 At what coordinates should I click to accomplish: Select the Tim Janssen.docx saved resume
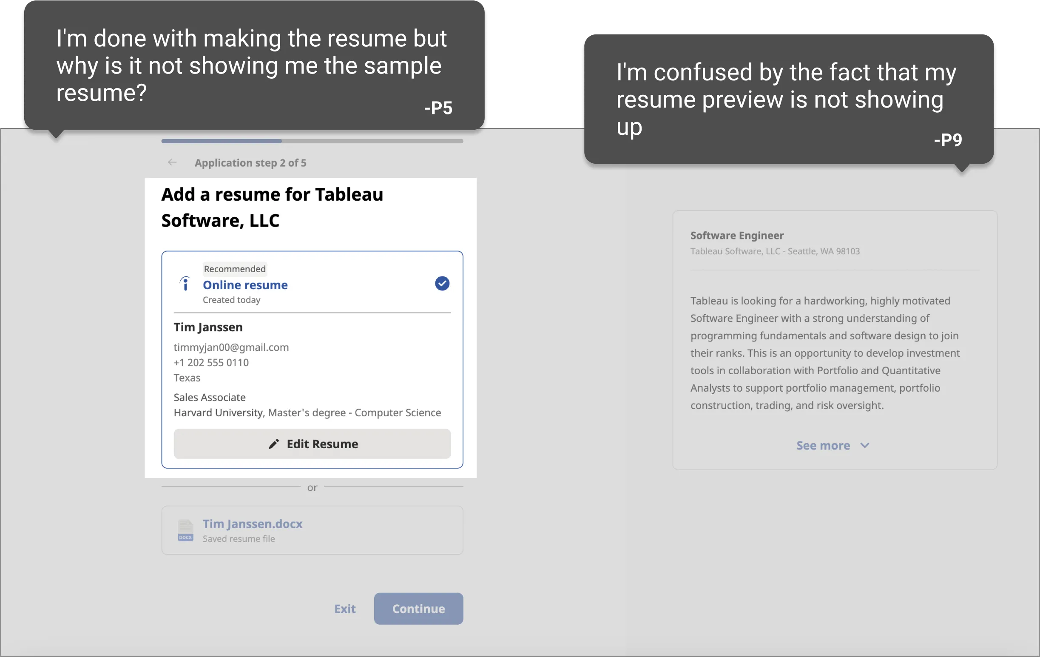[312, 530]
